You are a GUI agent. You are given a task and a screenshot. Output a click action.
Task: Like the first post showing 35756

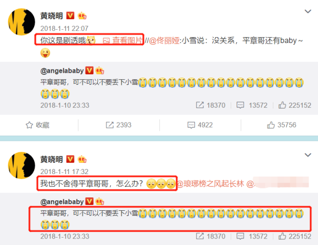click(281, 125)
